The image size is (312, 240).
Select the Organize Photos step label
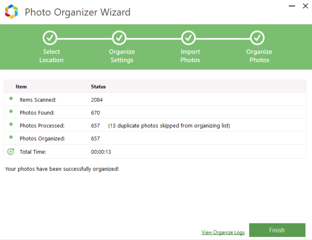[259, 55]
